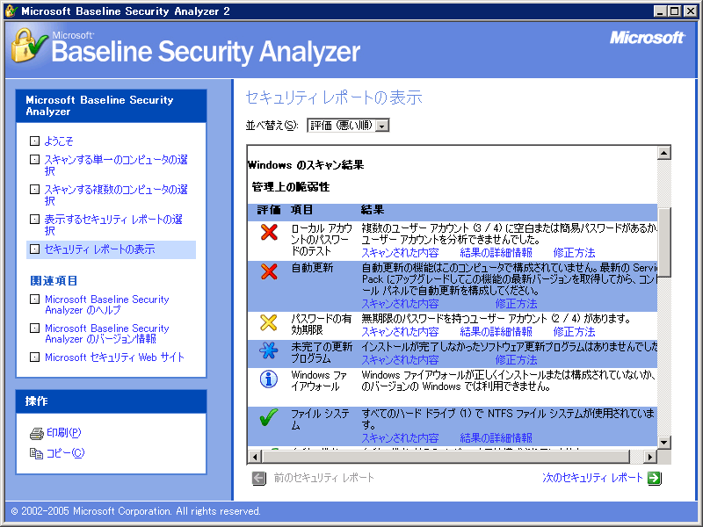This screenshot has width=703, height=527.
Task: Click the Windows のスキャン結果 heading
Action: tap(306, 165)
